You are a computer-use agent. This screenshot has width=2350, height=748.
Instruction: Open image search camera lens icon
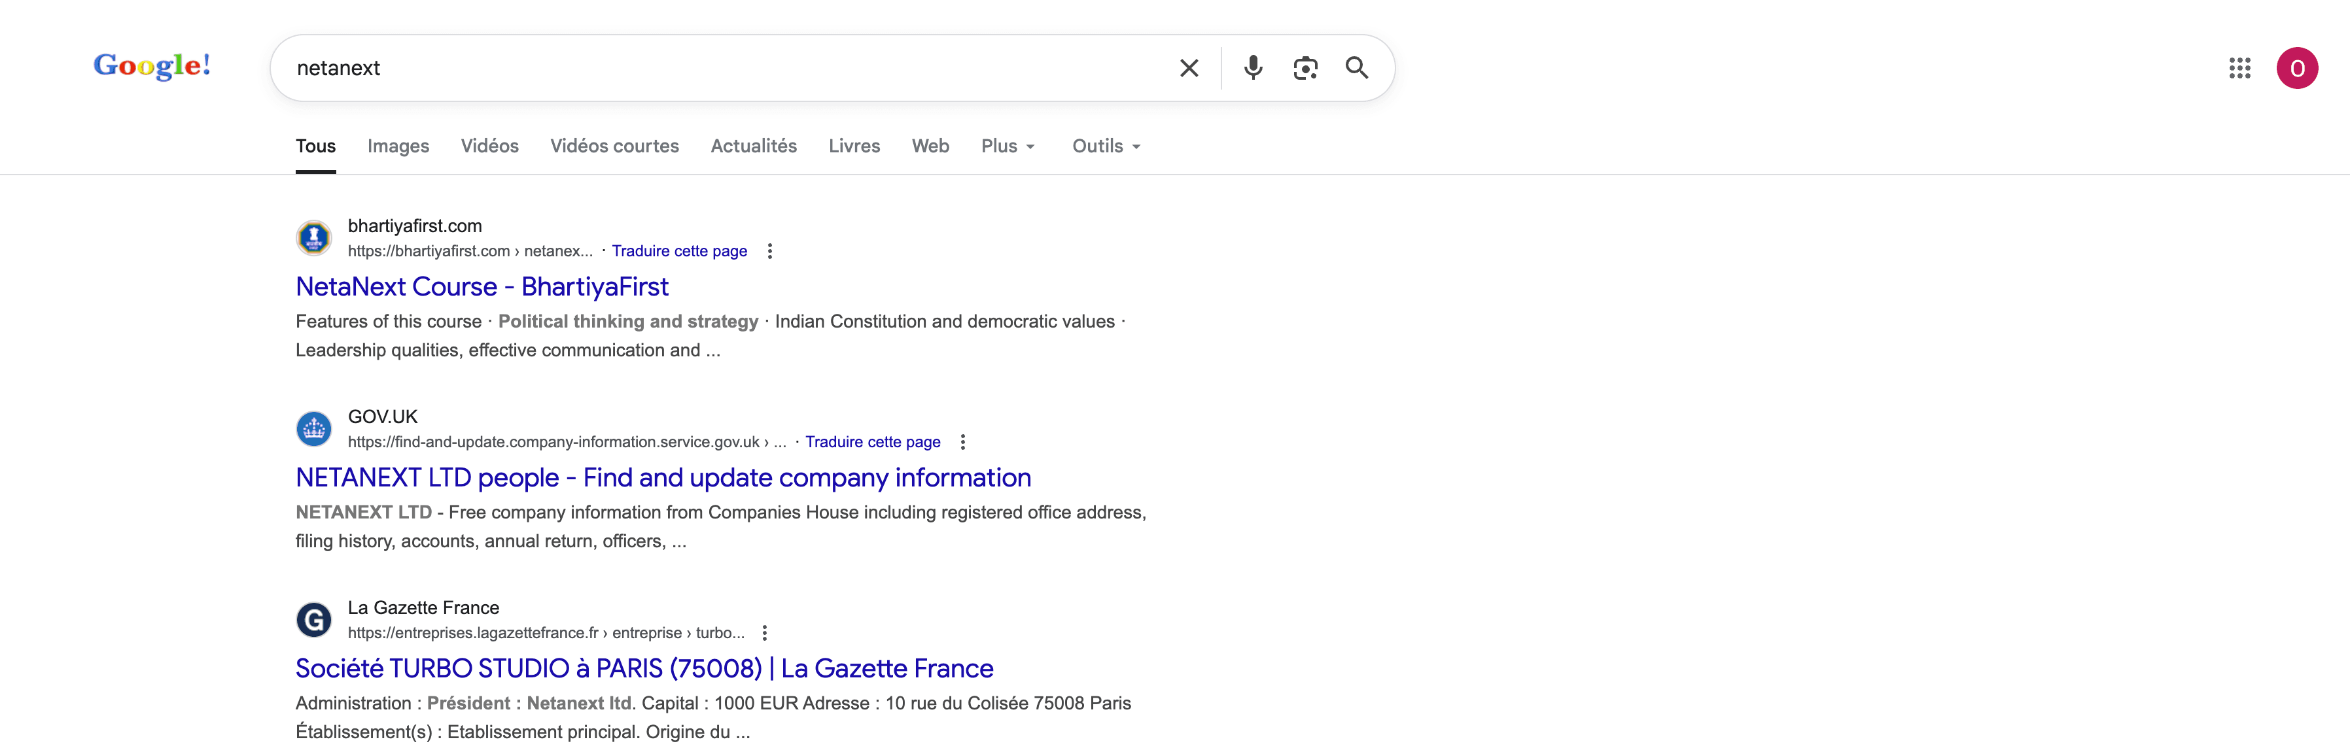tap(1305, 69)
